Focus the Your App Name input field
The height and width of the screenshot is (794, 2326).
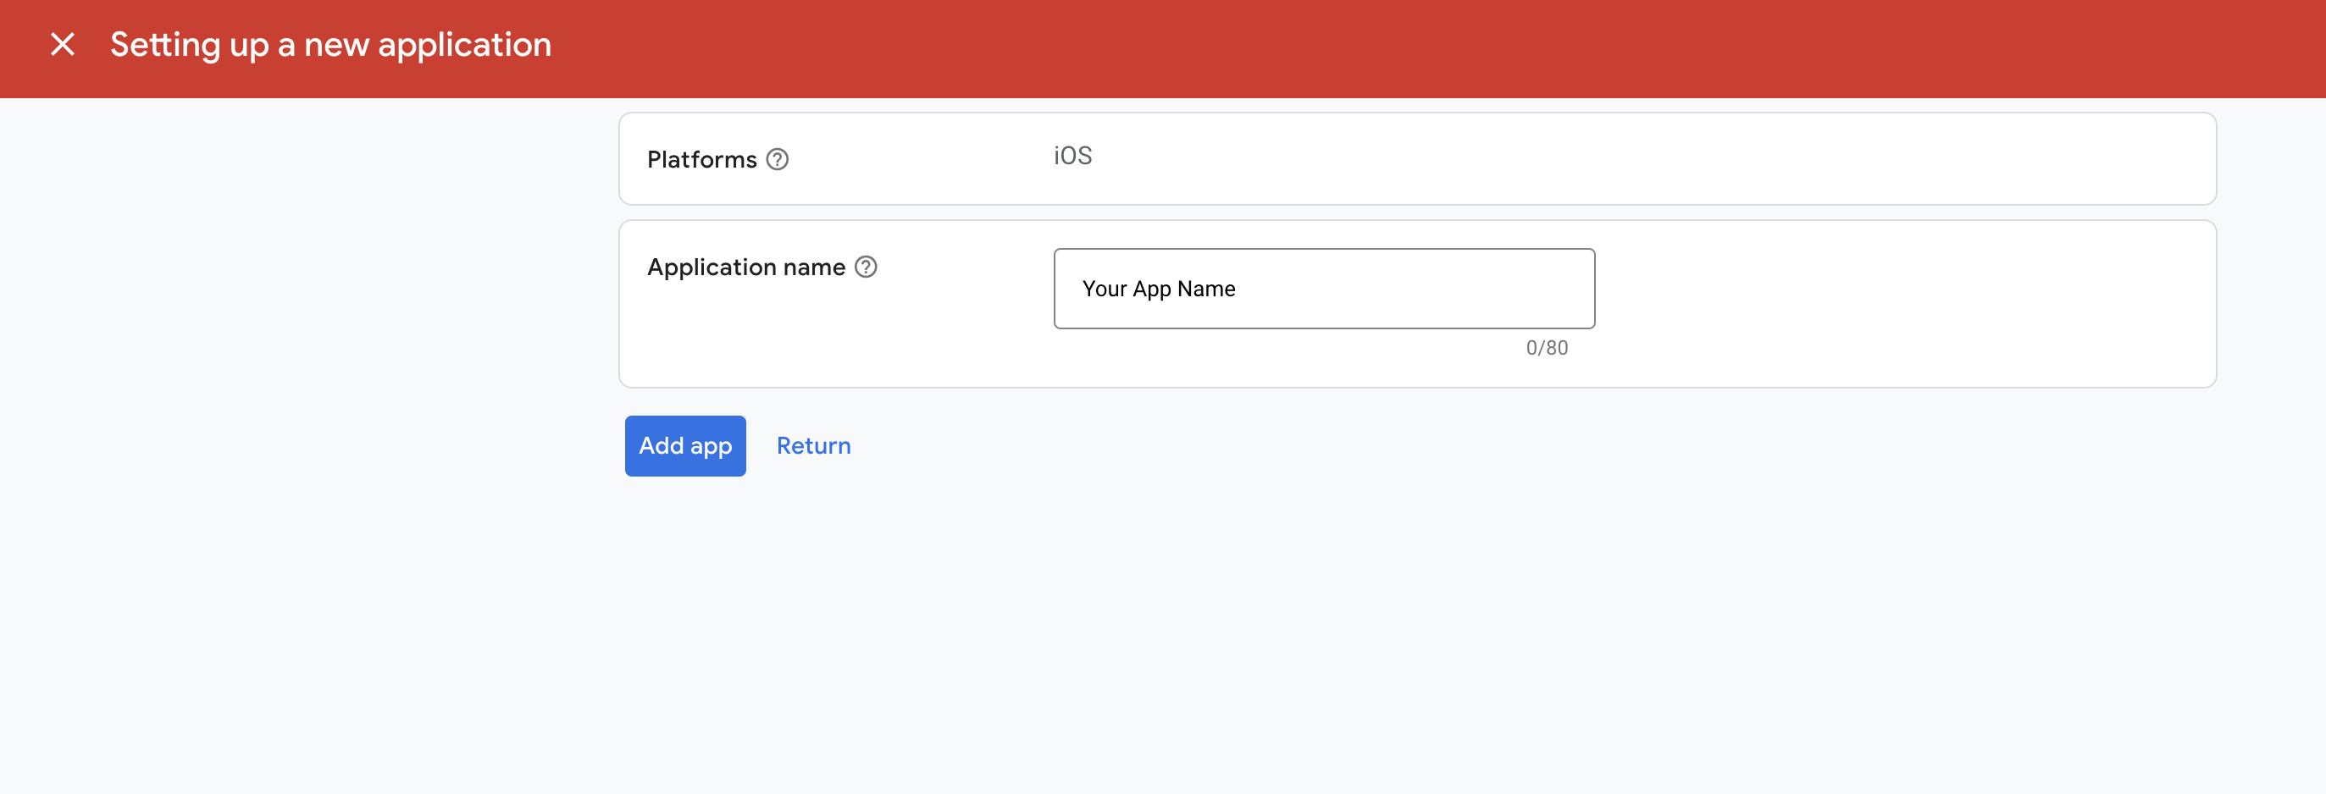click(1324, 289)
